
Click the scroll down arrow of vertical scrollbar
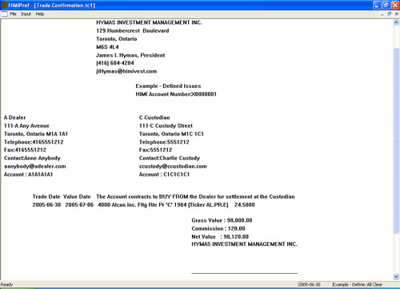pos(396,277)
